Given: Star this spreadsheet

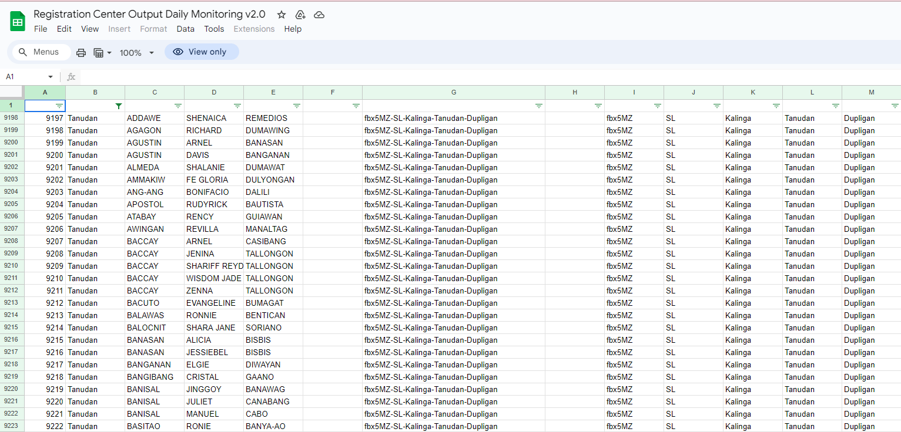Looking at the screenshot, I should 282,15.
